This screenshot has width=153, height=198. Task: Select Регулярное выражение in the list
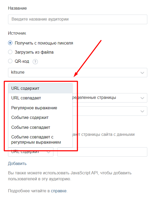(40, 108)
